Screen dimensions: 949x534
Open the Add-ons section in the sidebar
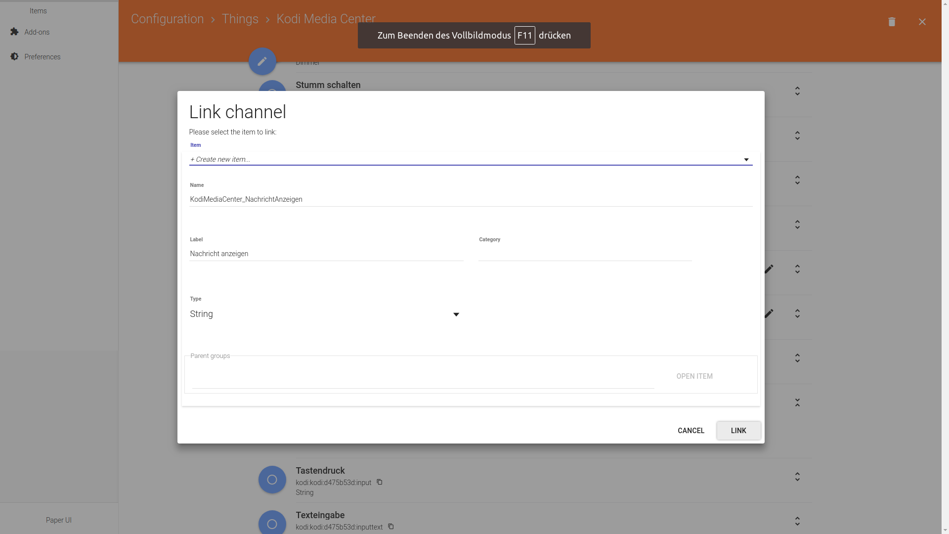(37, 32)
